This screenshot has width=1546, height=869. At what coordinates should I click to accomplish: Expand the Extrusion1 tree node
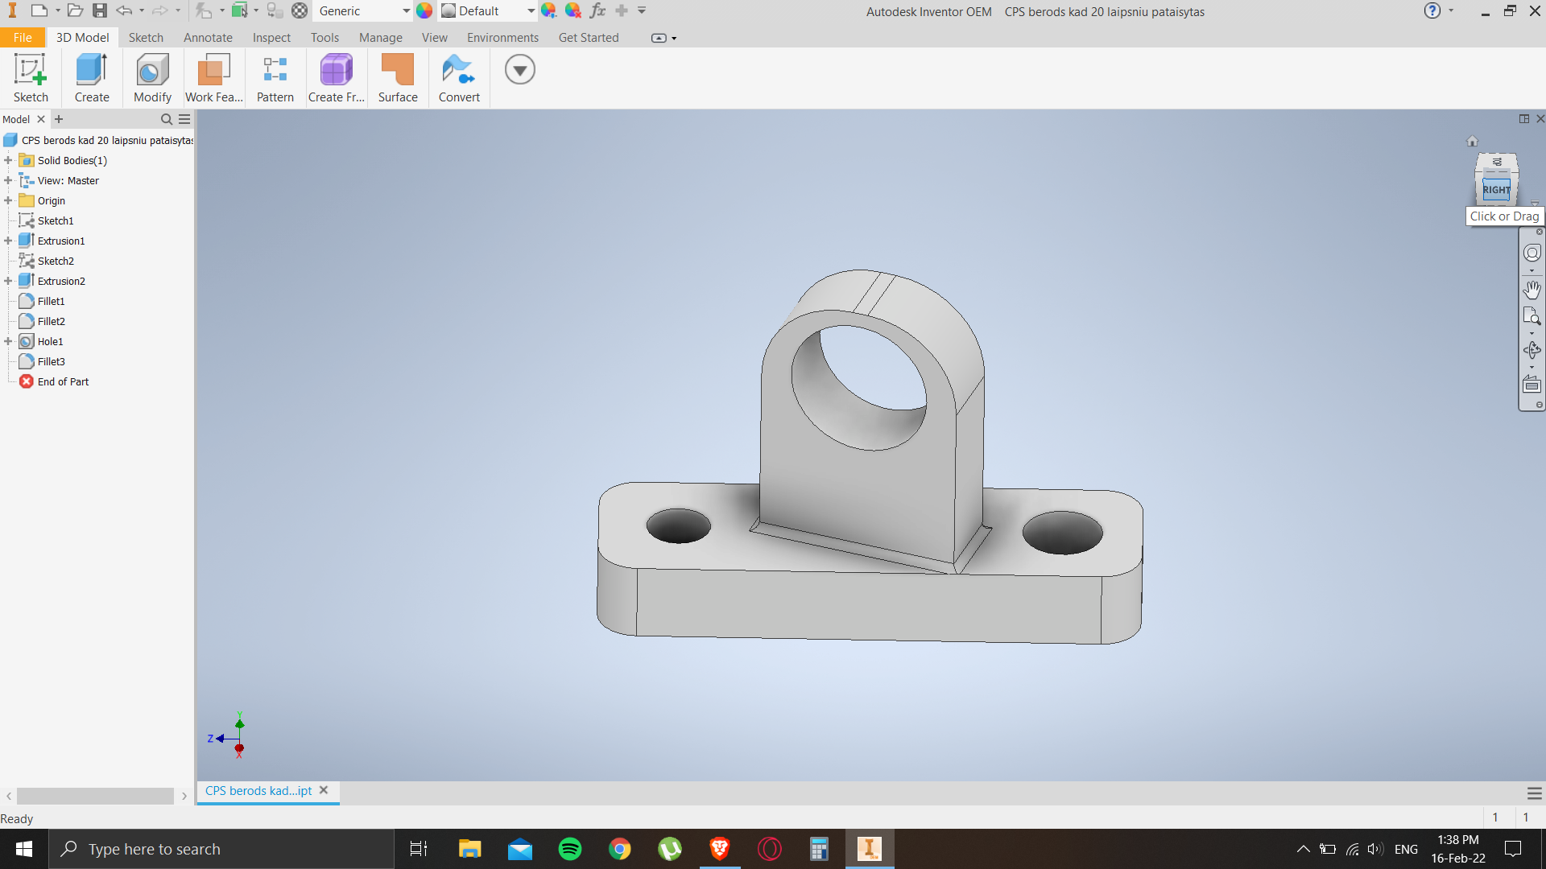click(x=8, y=241)
